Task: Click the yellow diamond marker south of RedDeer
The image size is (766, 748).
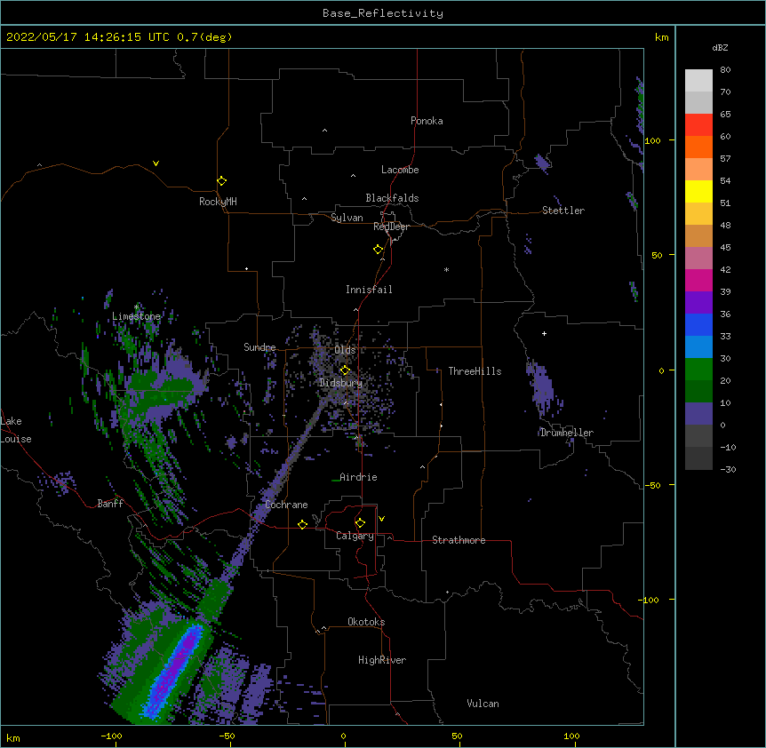Action: (x=379, y=250)
